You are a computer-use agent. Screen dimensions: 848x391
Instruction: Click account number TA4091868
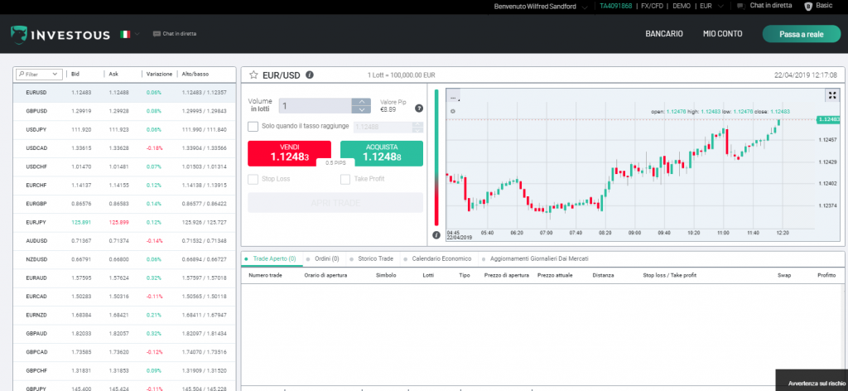[x=615, y=7]
